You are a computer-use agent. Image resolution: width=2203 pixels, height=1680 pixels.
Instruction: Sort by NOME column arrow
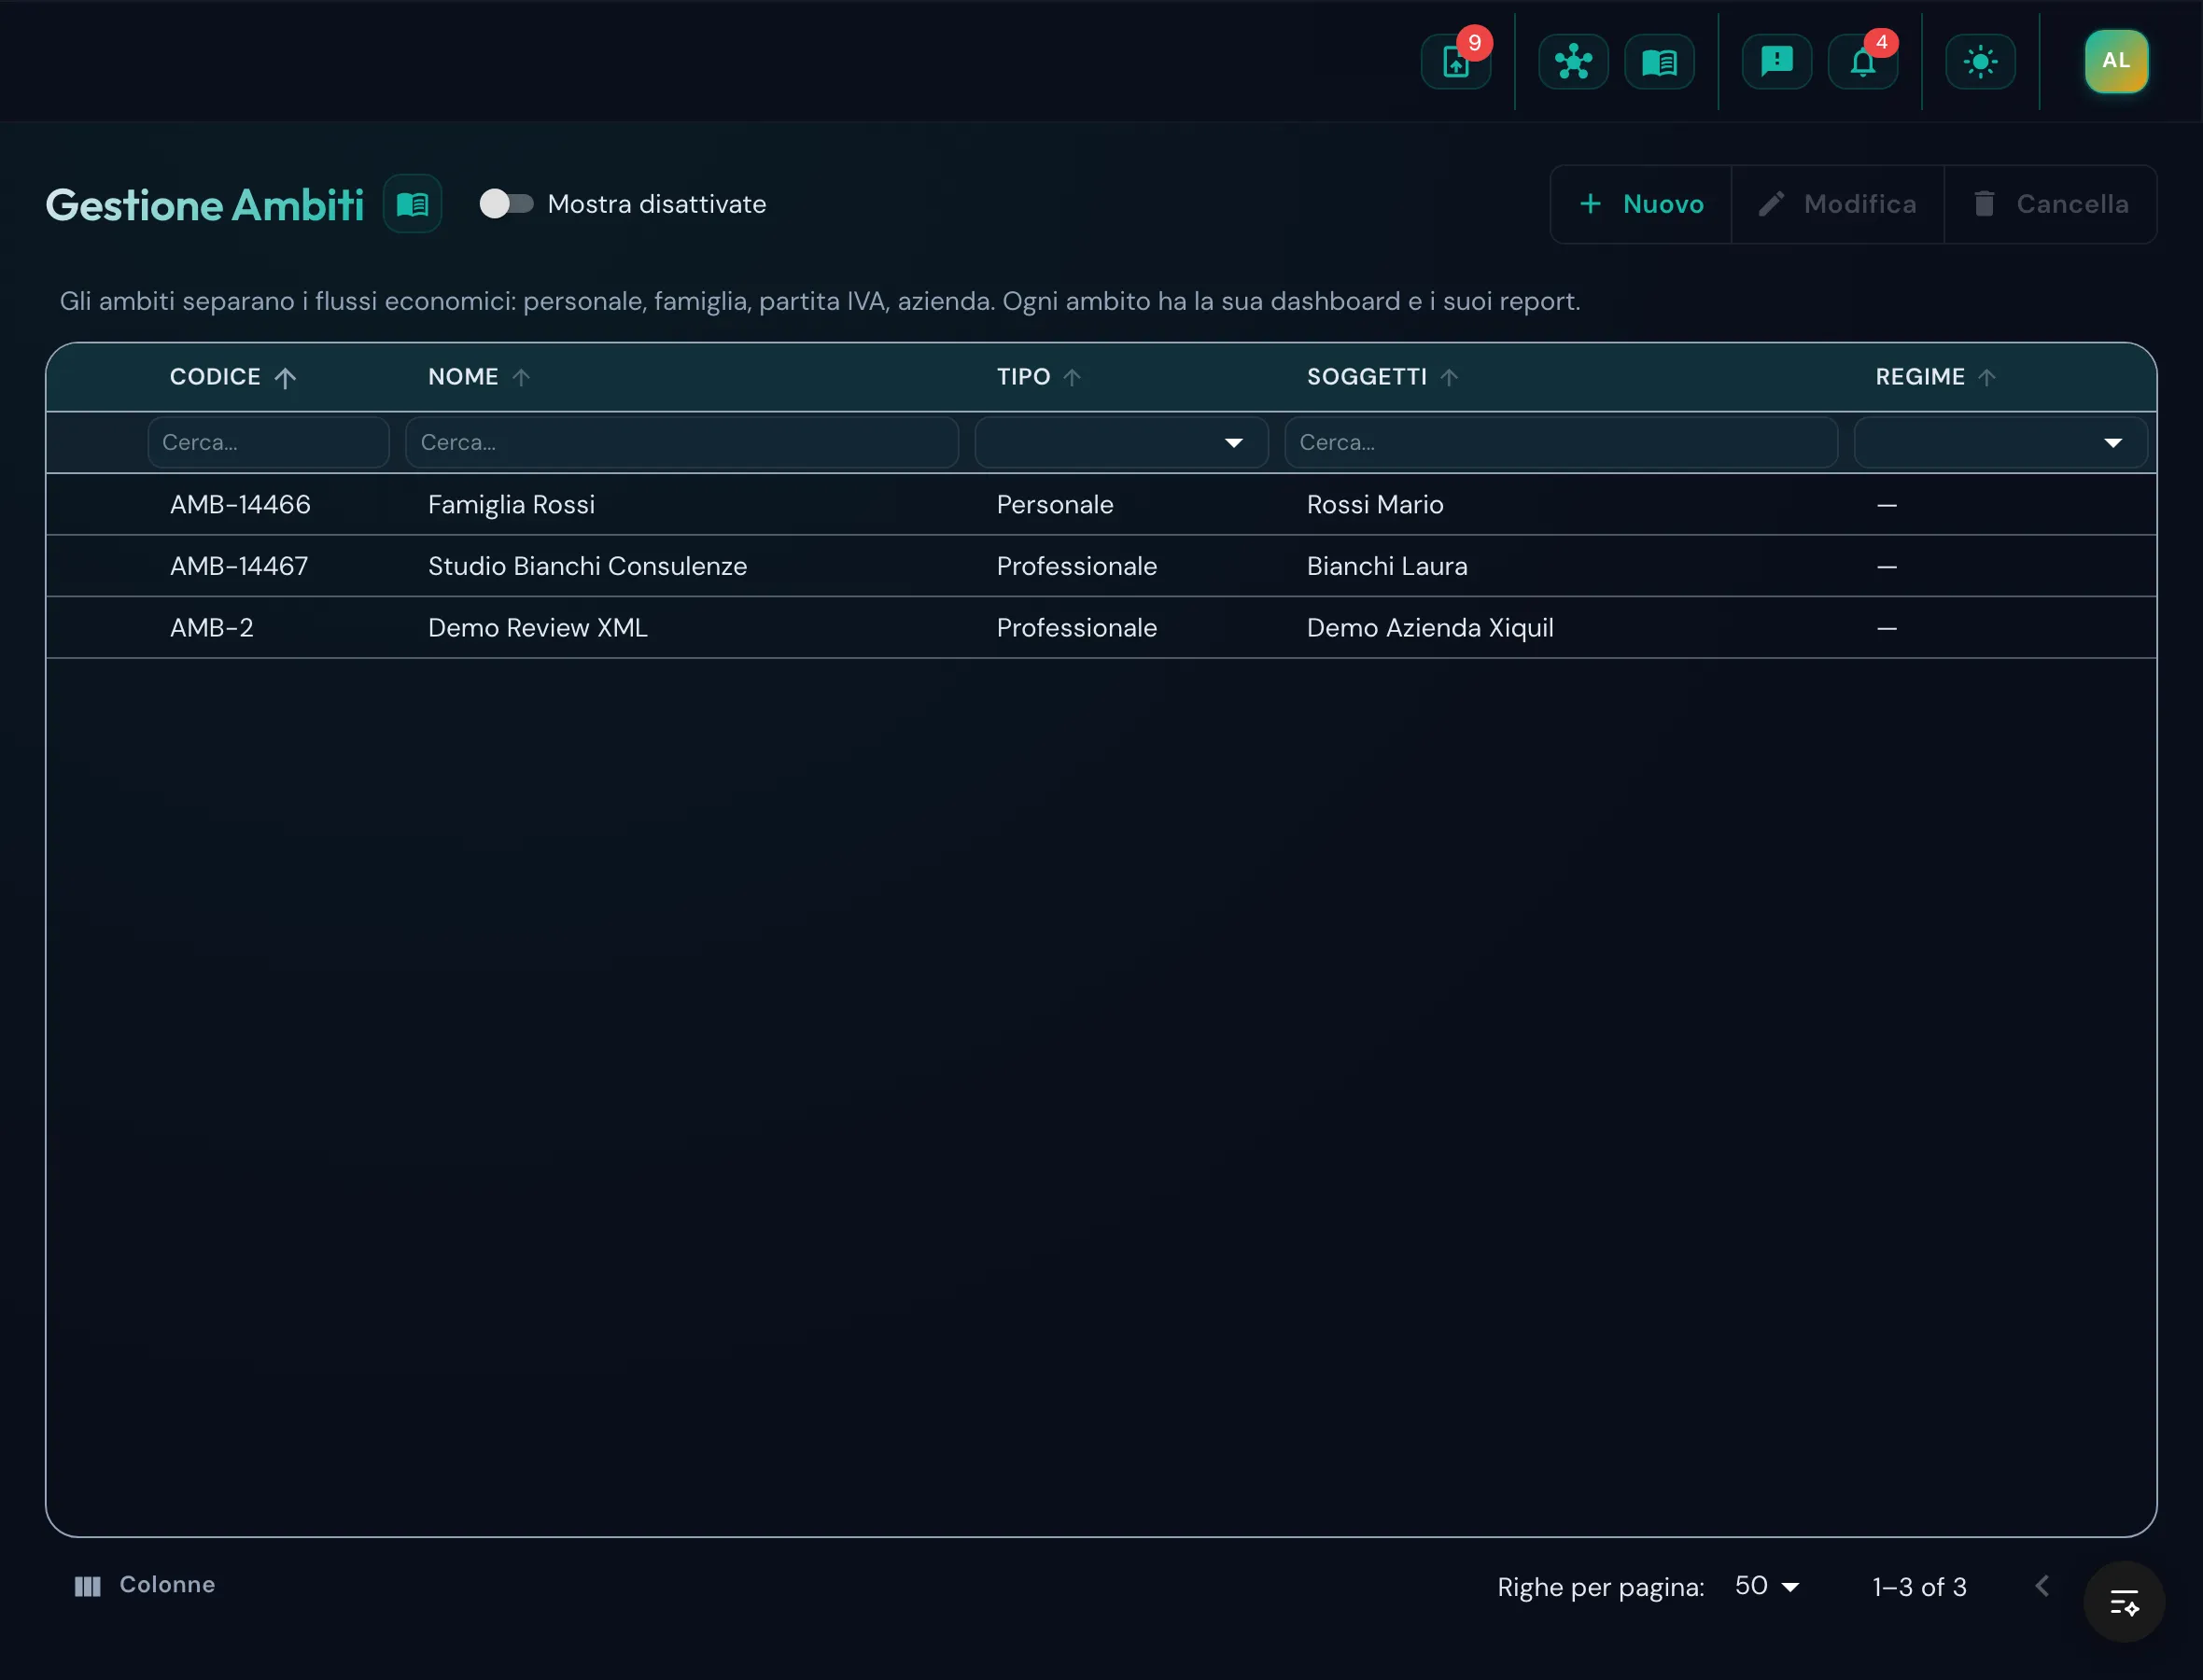521,377
